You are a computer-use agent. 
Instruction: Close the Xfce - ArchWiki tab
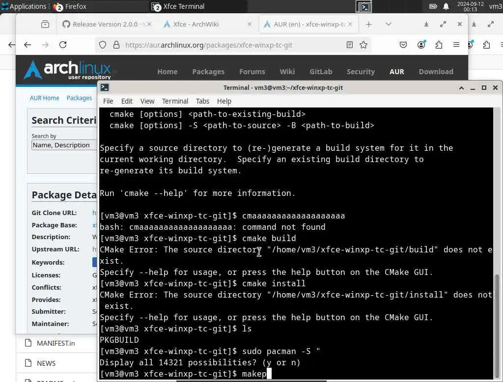pos(249,24)
